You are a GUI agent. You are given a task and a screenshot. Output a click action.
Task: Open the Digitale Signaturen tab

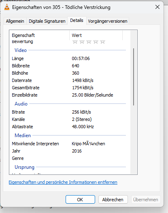click(47, 21)
